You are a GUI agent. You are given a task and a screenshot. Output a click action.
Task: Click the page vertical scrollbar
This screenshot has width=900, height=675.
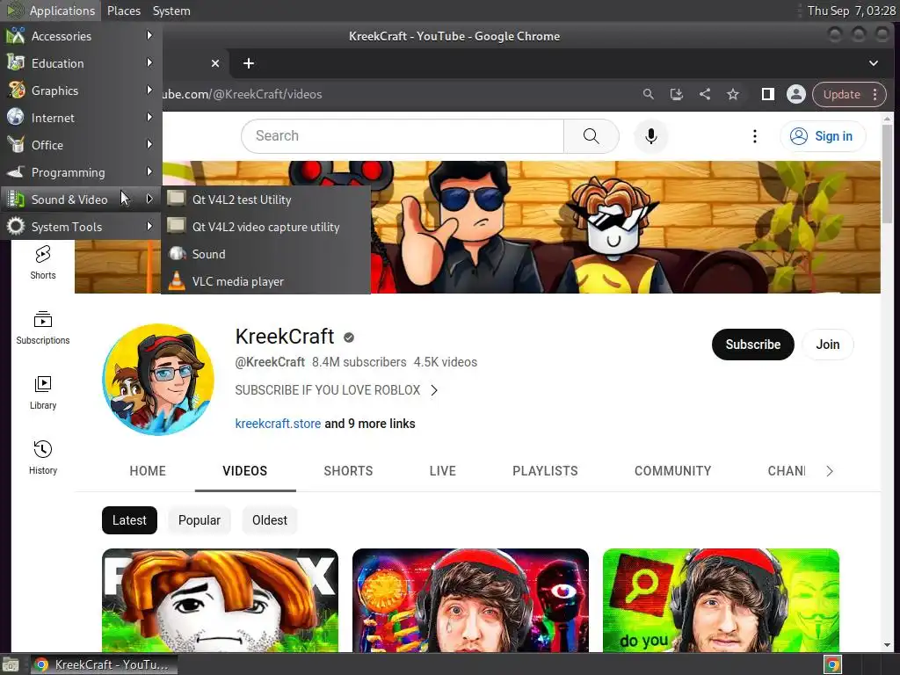(887, 173)
